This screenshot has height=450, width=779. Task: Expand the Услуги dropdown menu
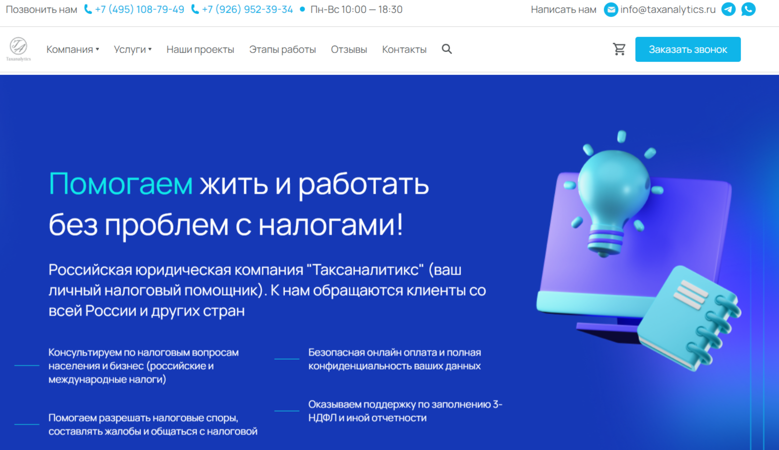132,49
